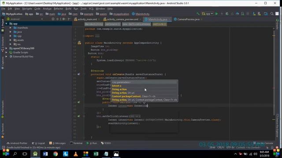Viewport: 282px width, 158px height.
Task: Expand the java folder
Action: (x=11, y=32)
